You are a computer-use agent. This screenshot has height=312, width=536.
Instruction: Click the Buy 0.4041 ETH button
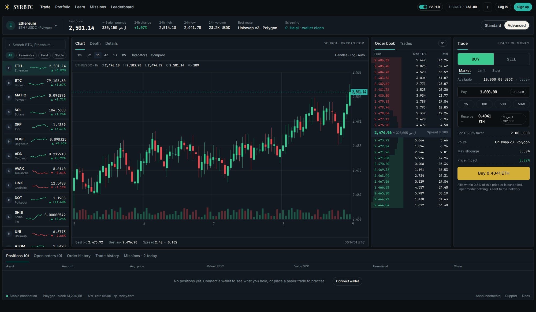pos(493,173)
